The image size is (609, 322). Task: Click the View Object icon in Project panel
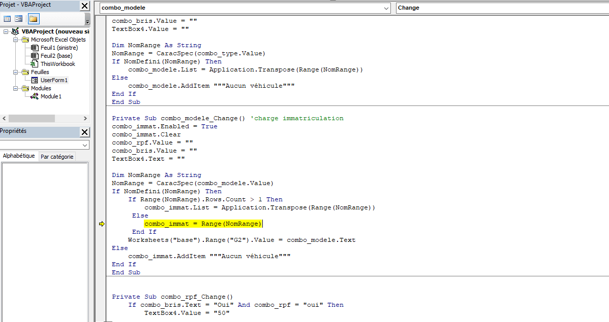click(18, 19)
